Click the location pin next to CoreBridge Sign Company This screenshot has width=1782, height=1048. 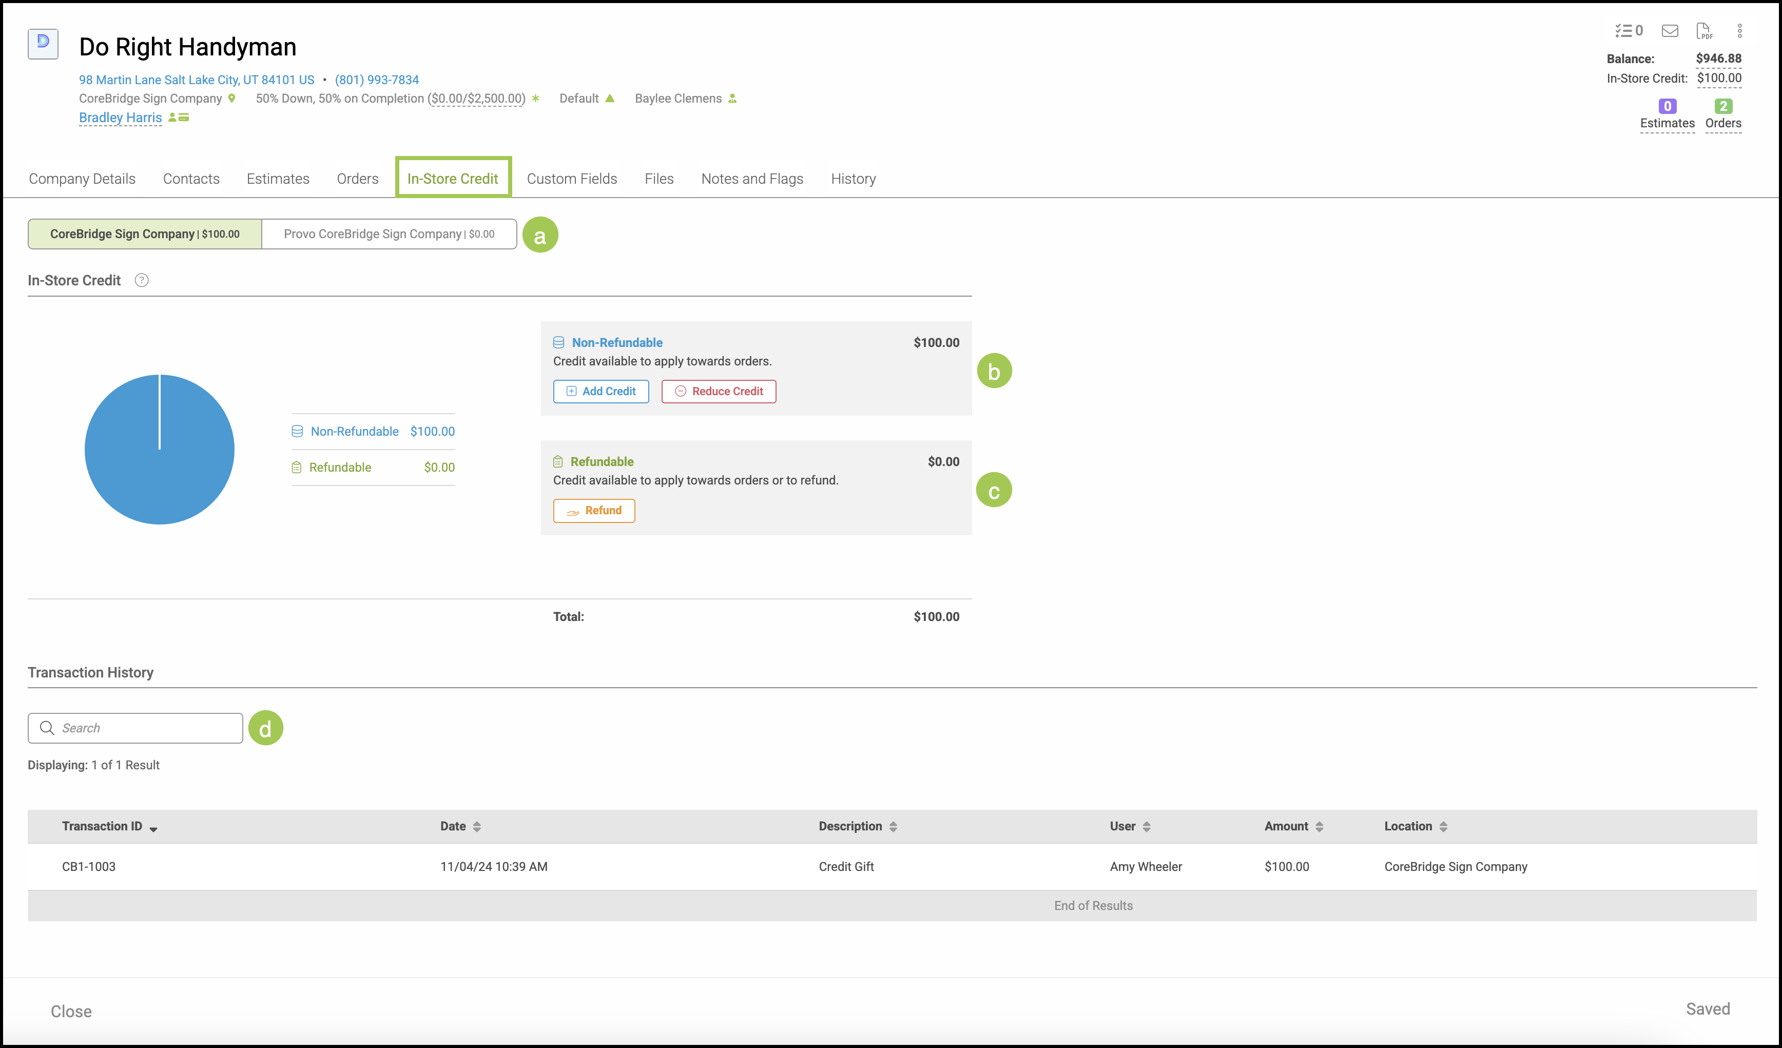231,99
